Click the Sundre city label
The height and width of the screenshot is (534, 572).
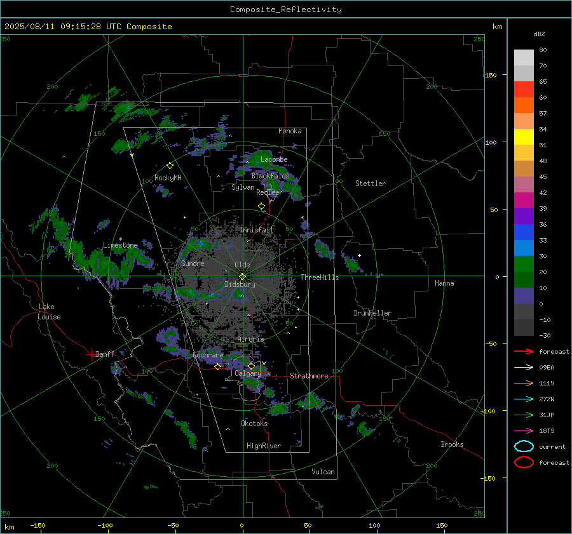(193, 263)
